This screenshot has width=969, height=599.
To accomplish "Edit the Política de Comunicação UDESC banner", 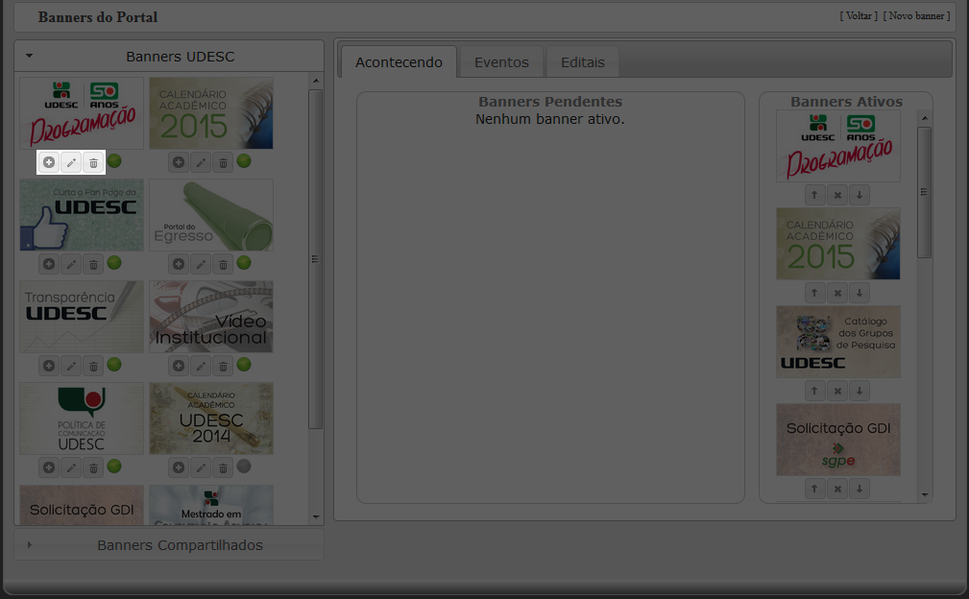I will (x=71, y=468).
